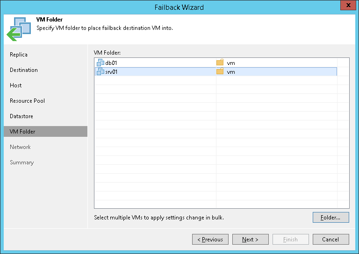Go back with Previous button
This screenshot has height=254, width=359.
[x=210, y=240]
